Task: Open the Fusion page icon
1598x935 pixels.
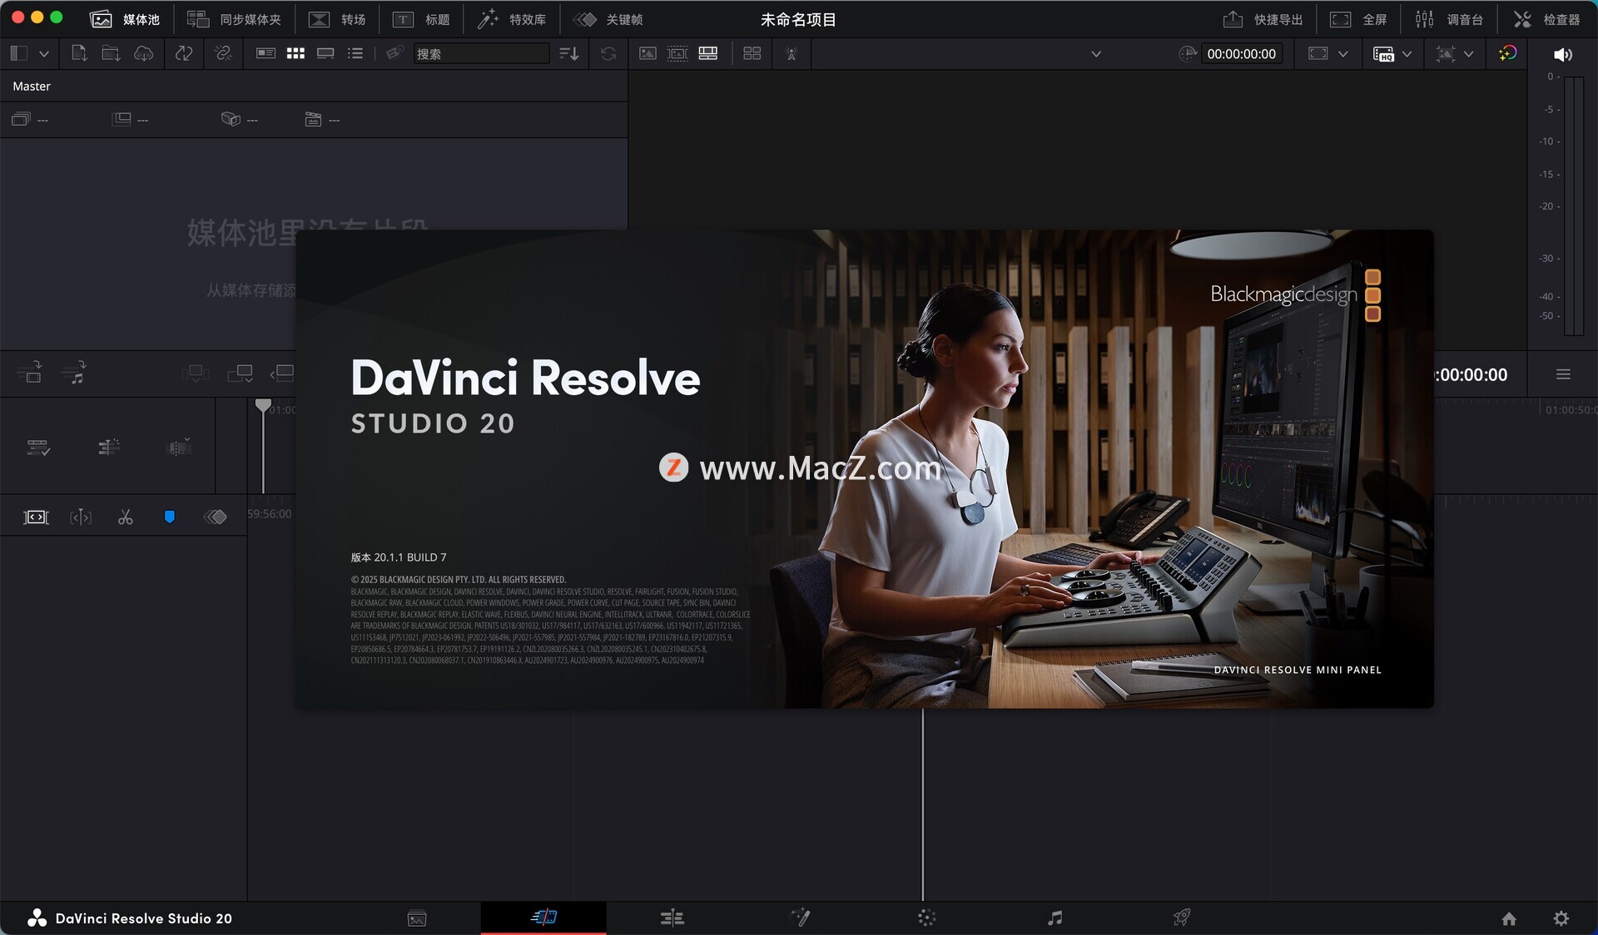Action: [x=800, y=918]
